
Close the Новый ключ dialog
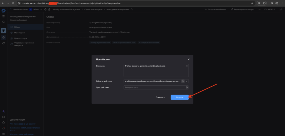[x=189, y=59]
